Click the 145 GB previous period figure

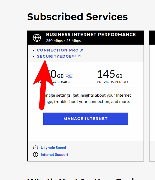point(110,74)
